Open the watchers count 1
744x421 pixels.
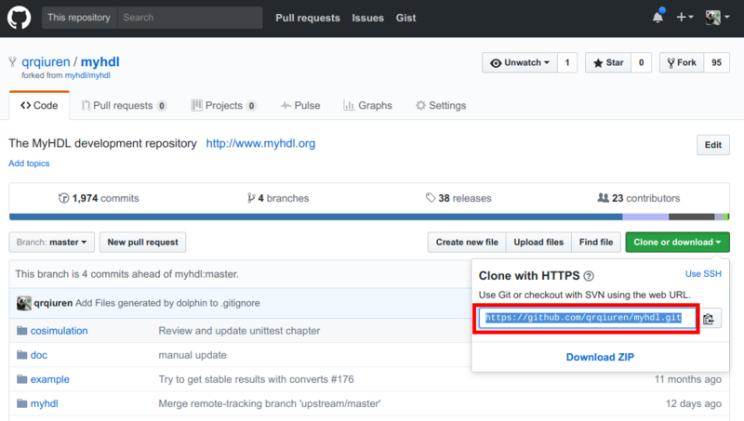click(567, 62)
